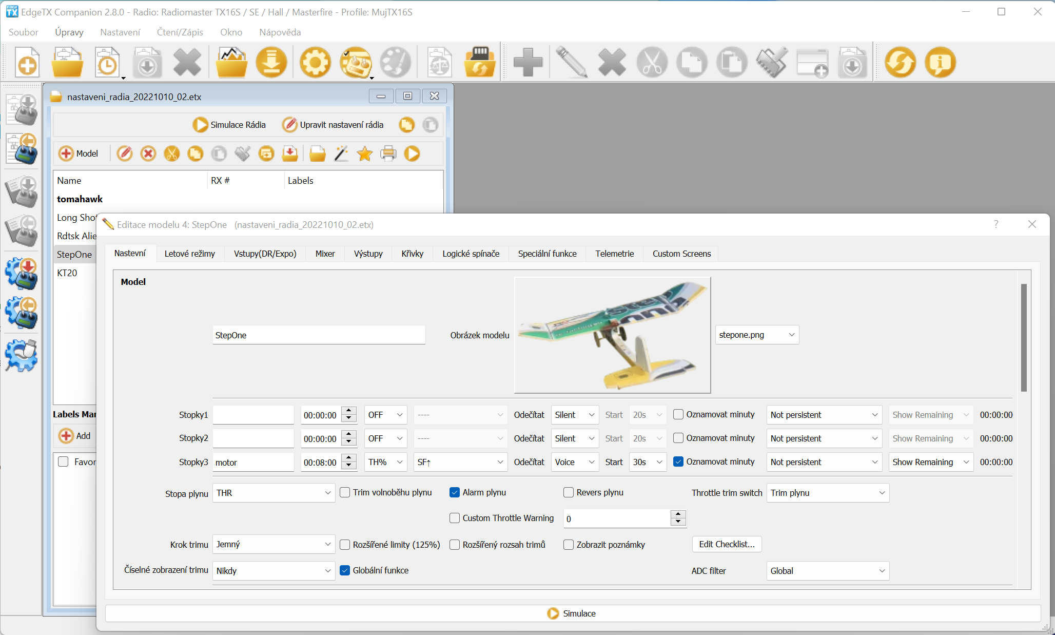Click the print icon in model toolbar
1055x635 pixels.
tap(388, 153)
